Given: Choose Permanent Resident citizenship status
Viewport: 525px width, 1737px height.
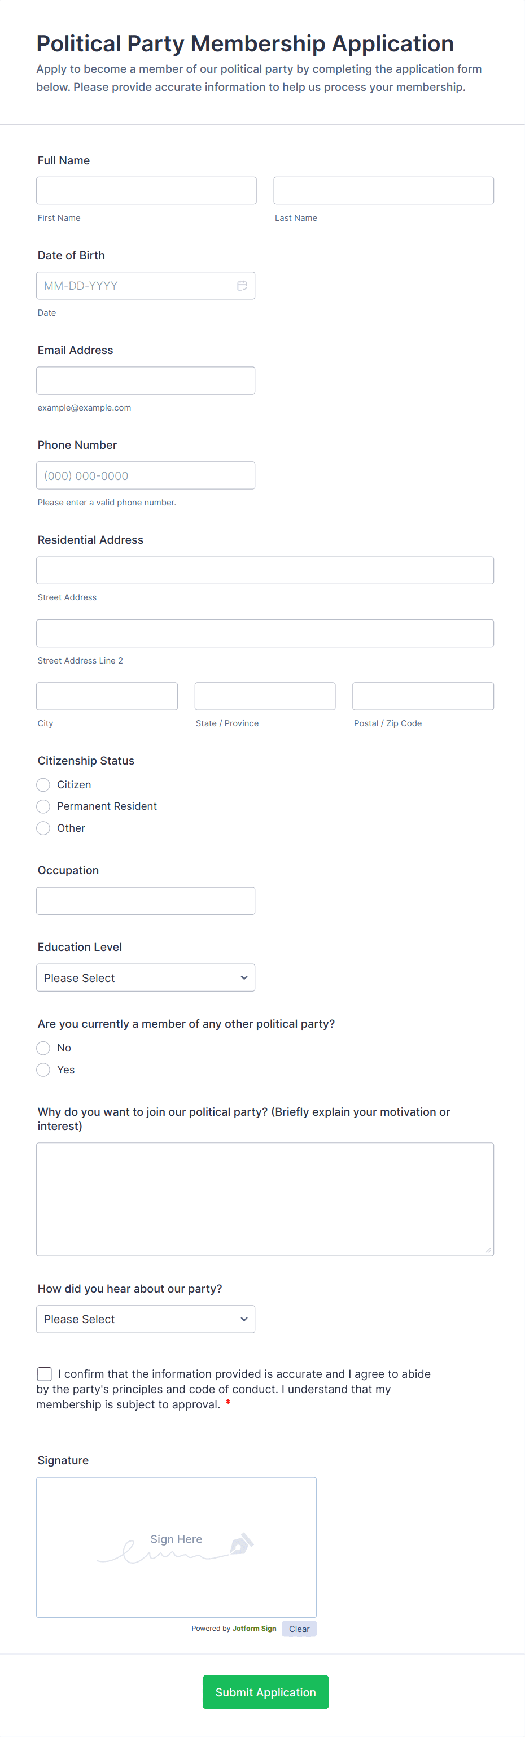Looking at the screenshot, I should [43, 806].
